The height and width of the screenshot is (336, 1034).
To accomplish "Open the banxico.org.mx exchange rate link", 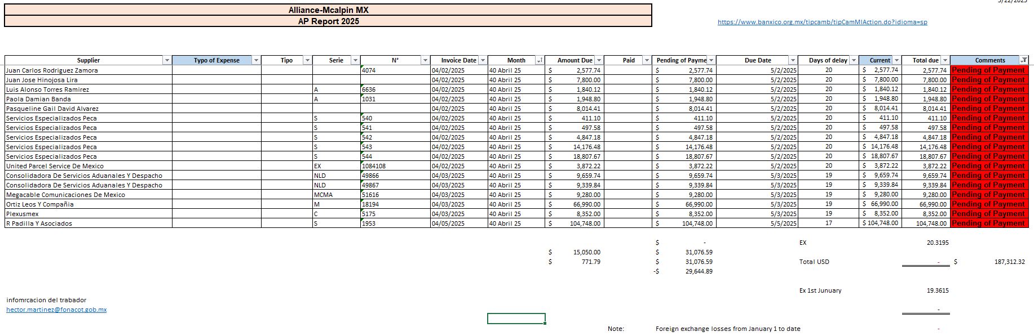I will (x=822, y=22).
